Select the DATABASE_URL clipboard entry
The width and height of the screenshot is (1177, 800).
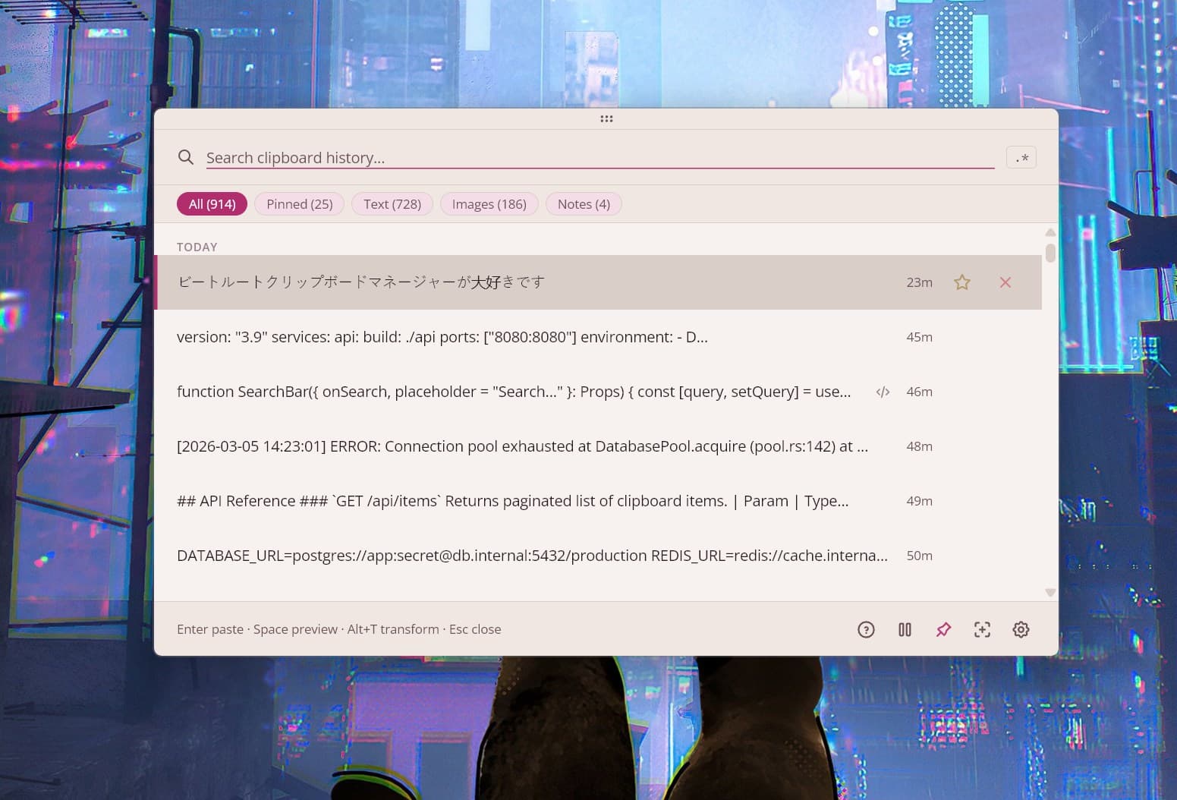click(531, 555)
